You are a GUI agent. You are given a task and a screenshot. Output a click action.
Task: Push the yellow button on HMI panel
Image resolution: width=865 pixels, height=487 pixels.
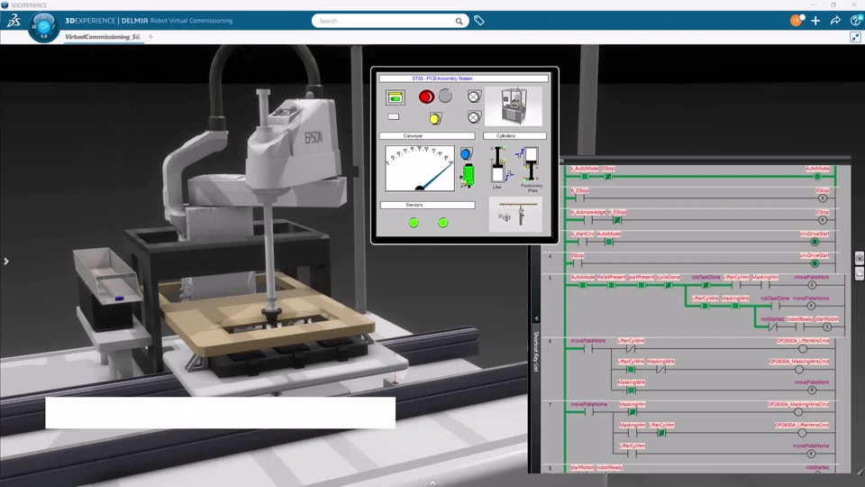click(x=435, y=118)
